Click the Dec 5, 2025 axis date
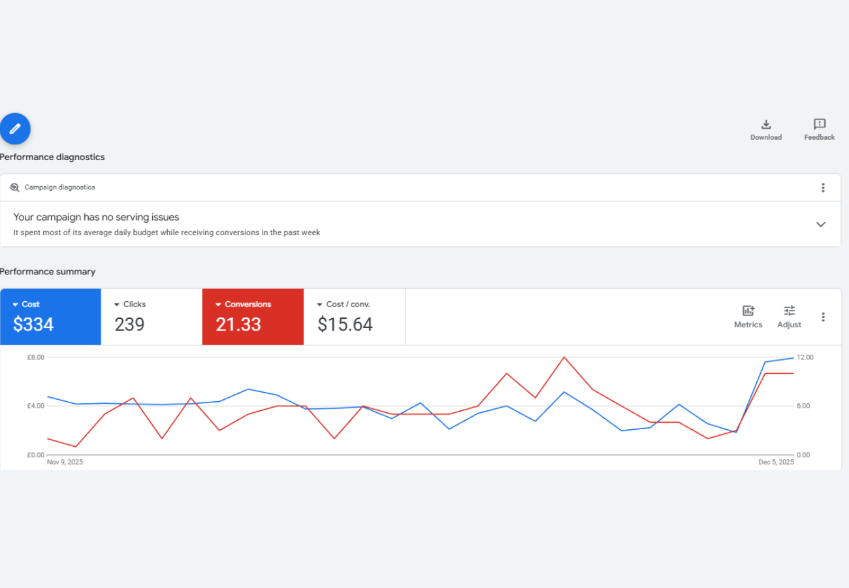The height and width of the screenshot is (588, 849). [776, 462]
